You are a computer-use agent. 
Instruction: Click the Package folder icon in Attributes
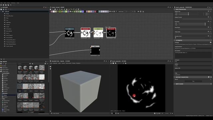tap(211, 42)
